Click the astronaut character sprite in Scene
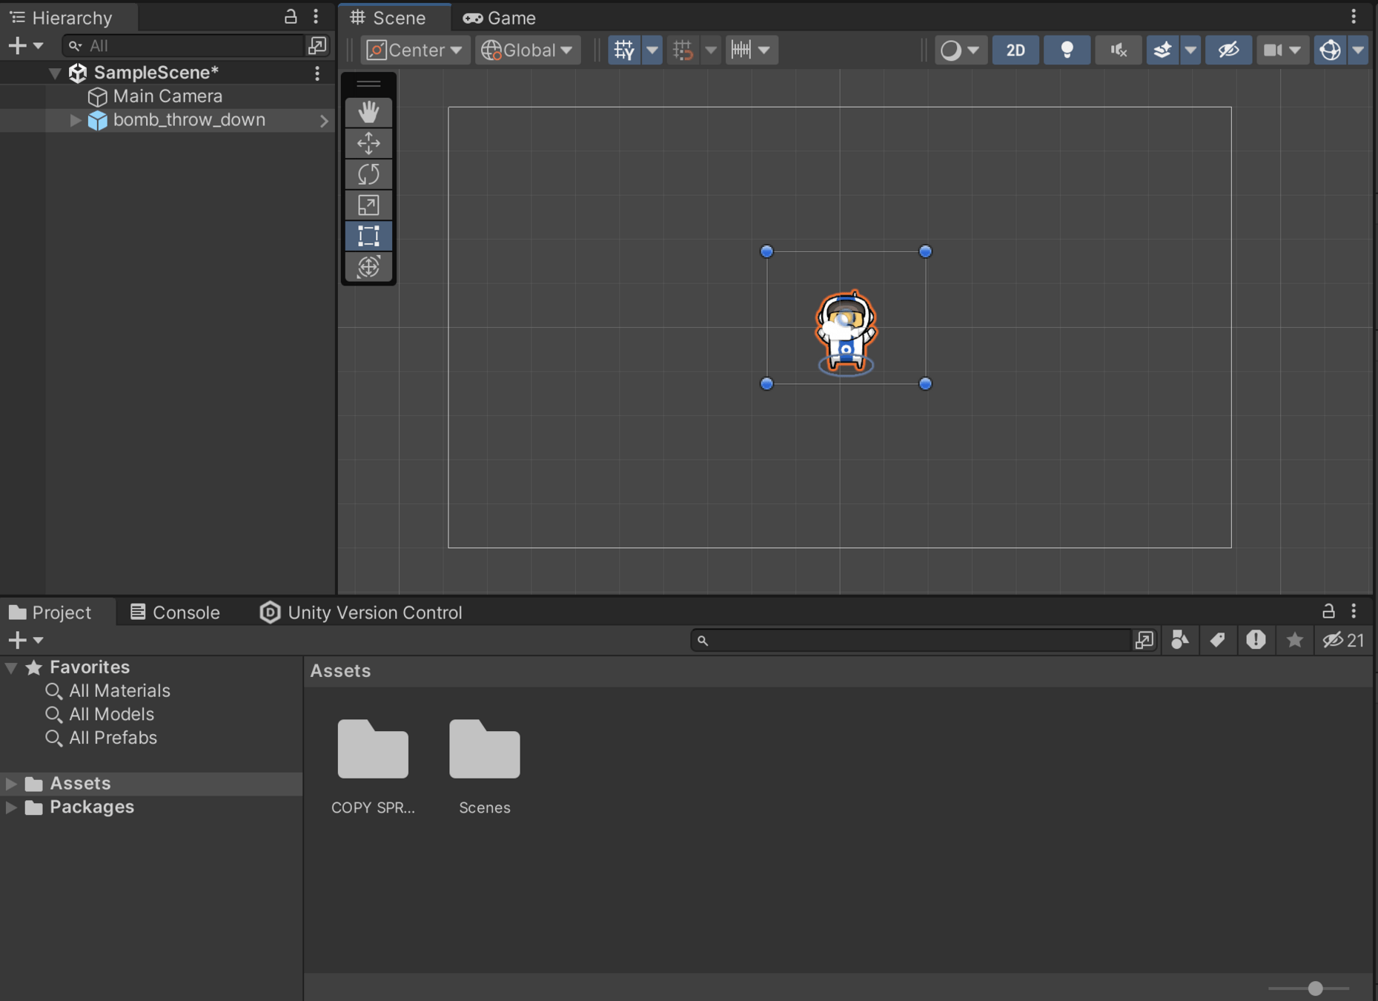The image size is (1378, 1001). 846,331
